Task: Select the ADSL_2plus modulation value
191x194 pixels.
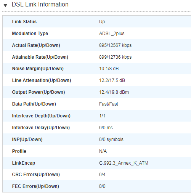Action: coord(112,34)
